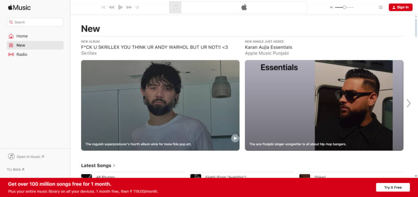Click the Home house icon
The width and height of the screenshot is (418, 197).
pyautogui.click(x=11, y=36)
